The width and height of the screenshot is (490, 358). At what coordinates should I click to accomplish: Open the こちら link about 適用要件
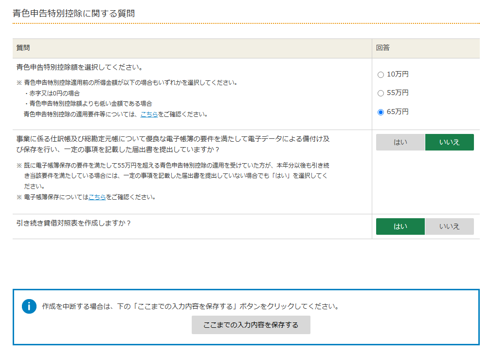149,114
